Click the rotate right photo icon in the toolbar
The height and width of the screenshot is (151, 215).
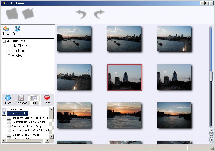point(28,13)
